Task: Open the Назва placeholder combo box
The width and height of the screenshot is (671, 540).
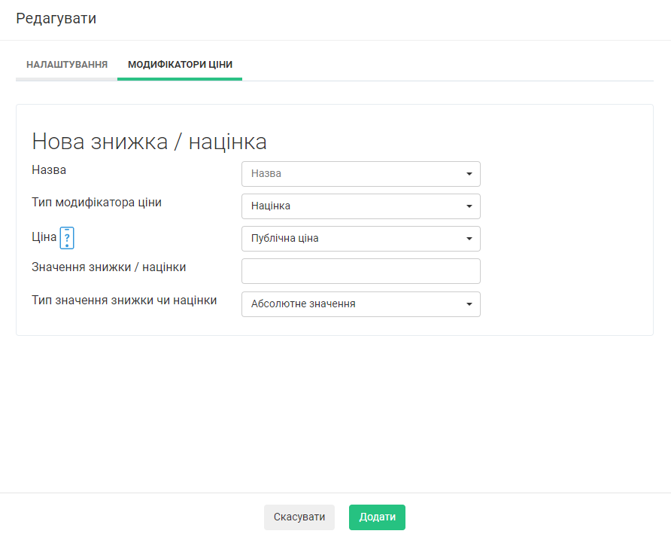Action: click(354, 174)
